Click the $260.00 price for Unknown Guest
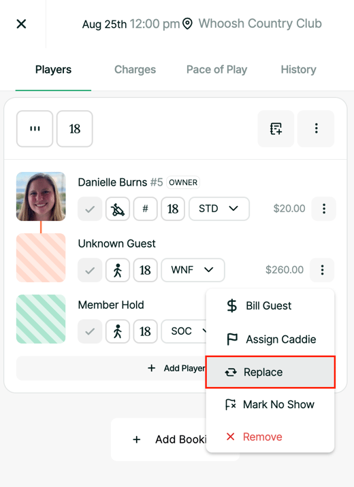 tap(285, 270)
